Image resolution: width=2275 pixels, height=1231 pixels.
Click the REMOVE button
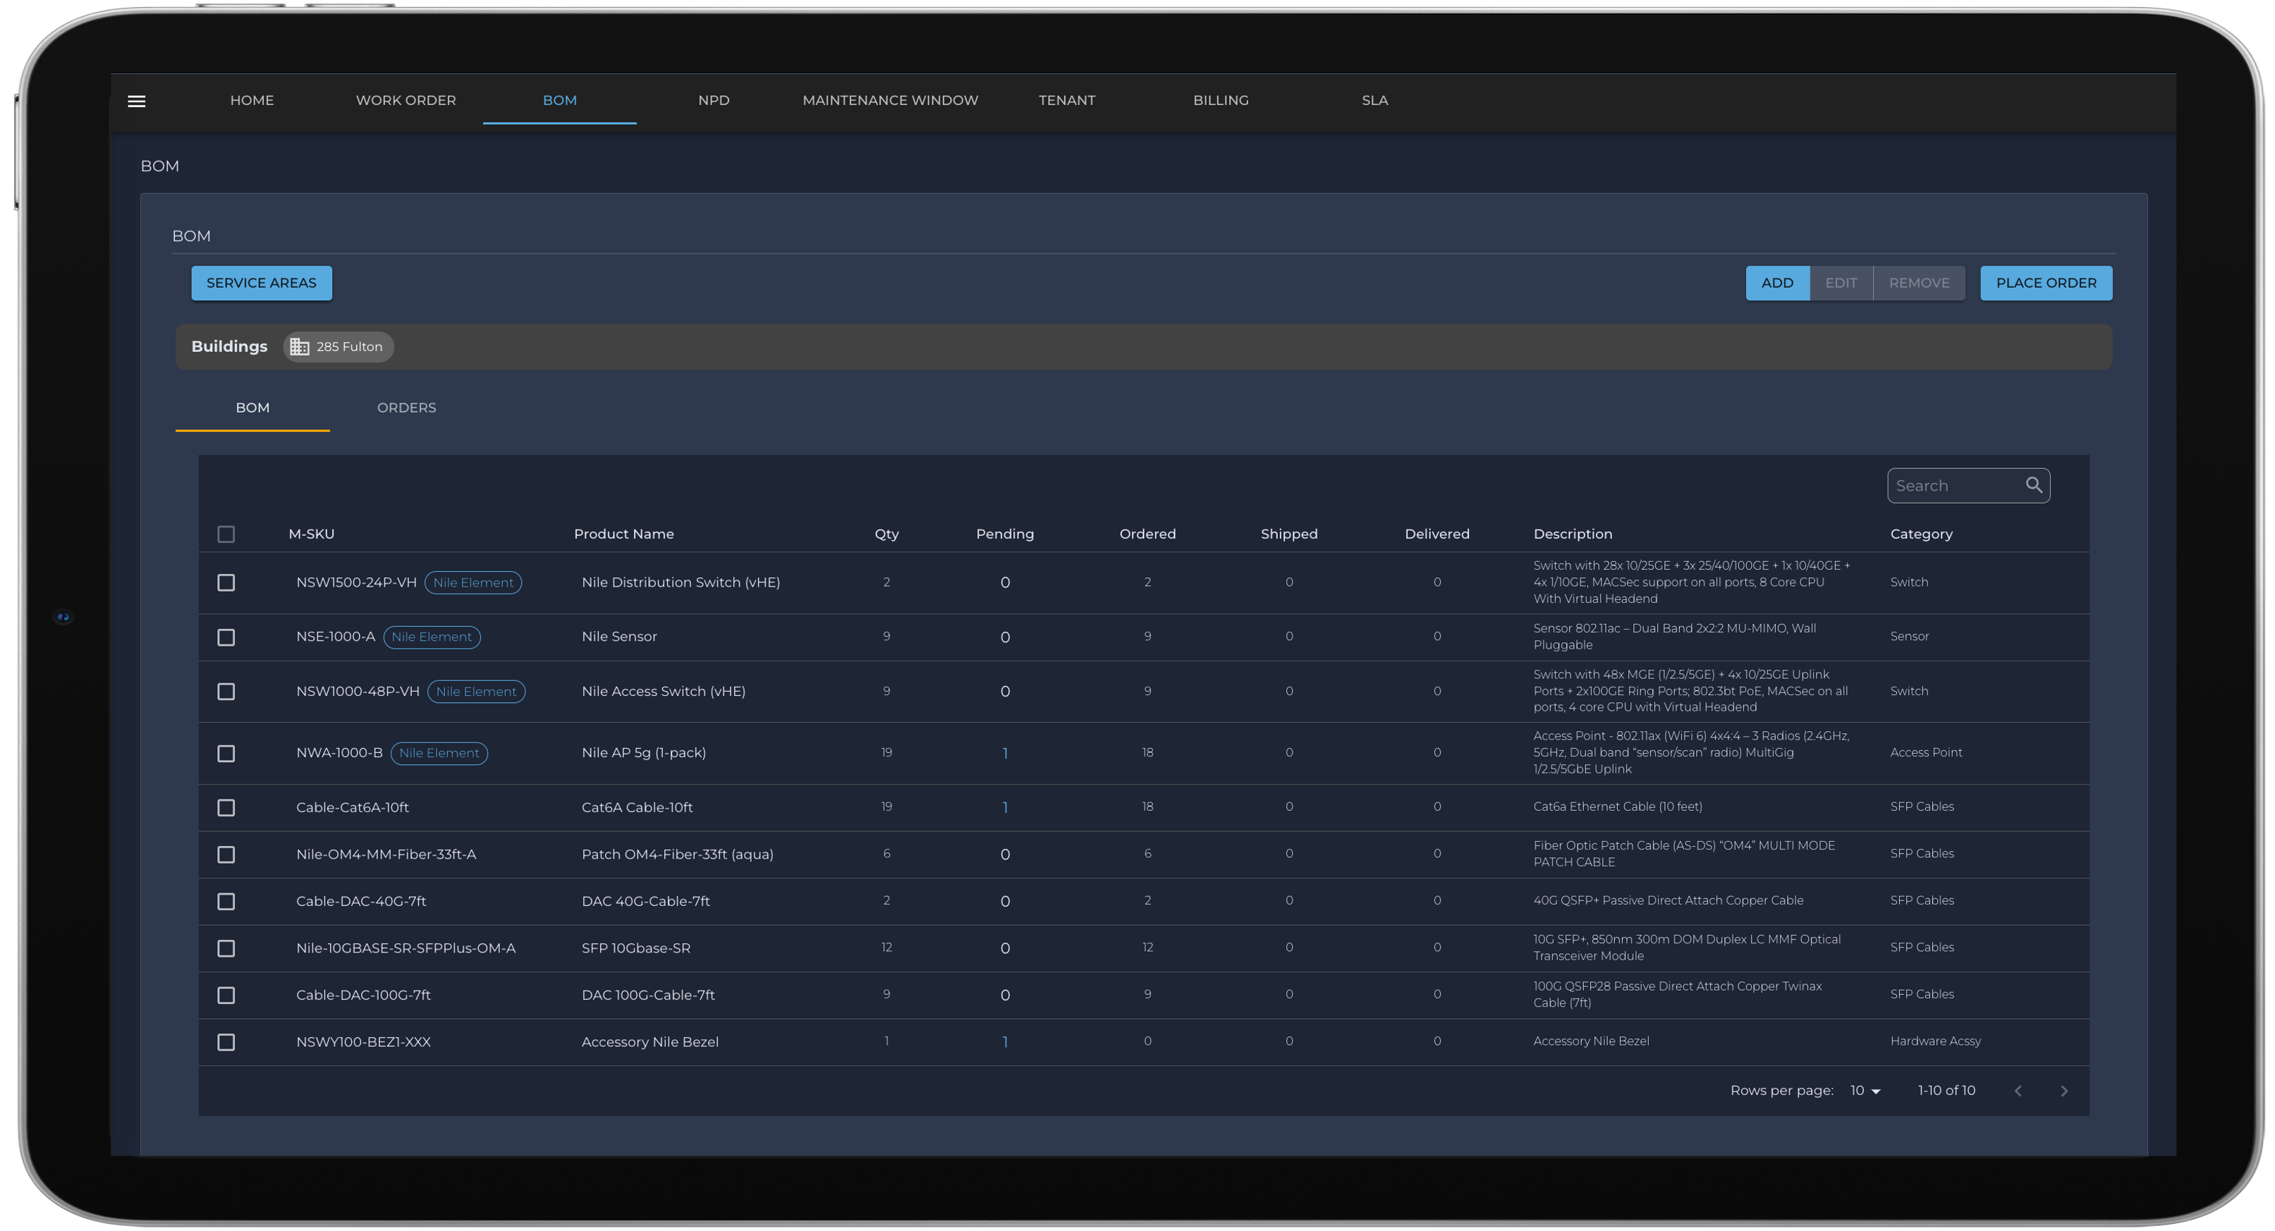(x=1918, y=283)
